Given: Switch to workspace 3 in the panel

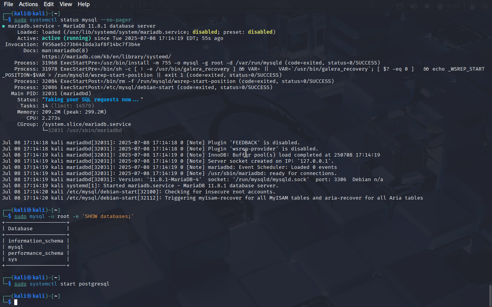Looking at the screenshot, I should click(x=120, y=7).
